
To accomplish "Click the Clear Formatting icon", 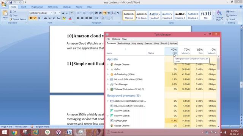I will pyautogui.click(x=72, y=13).
